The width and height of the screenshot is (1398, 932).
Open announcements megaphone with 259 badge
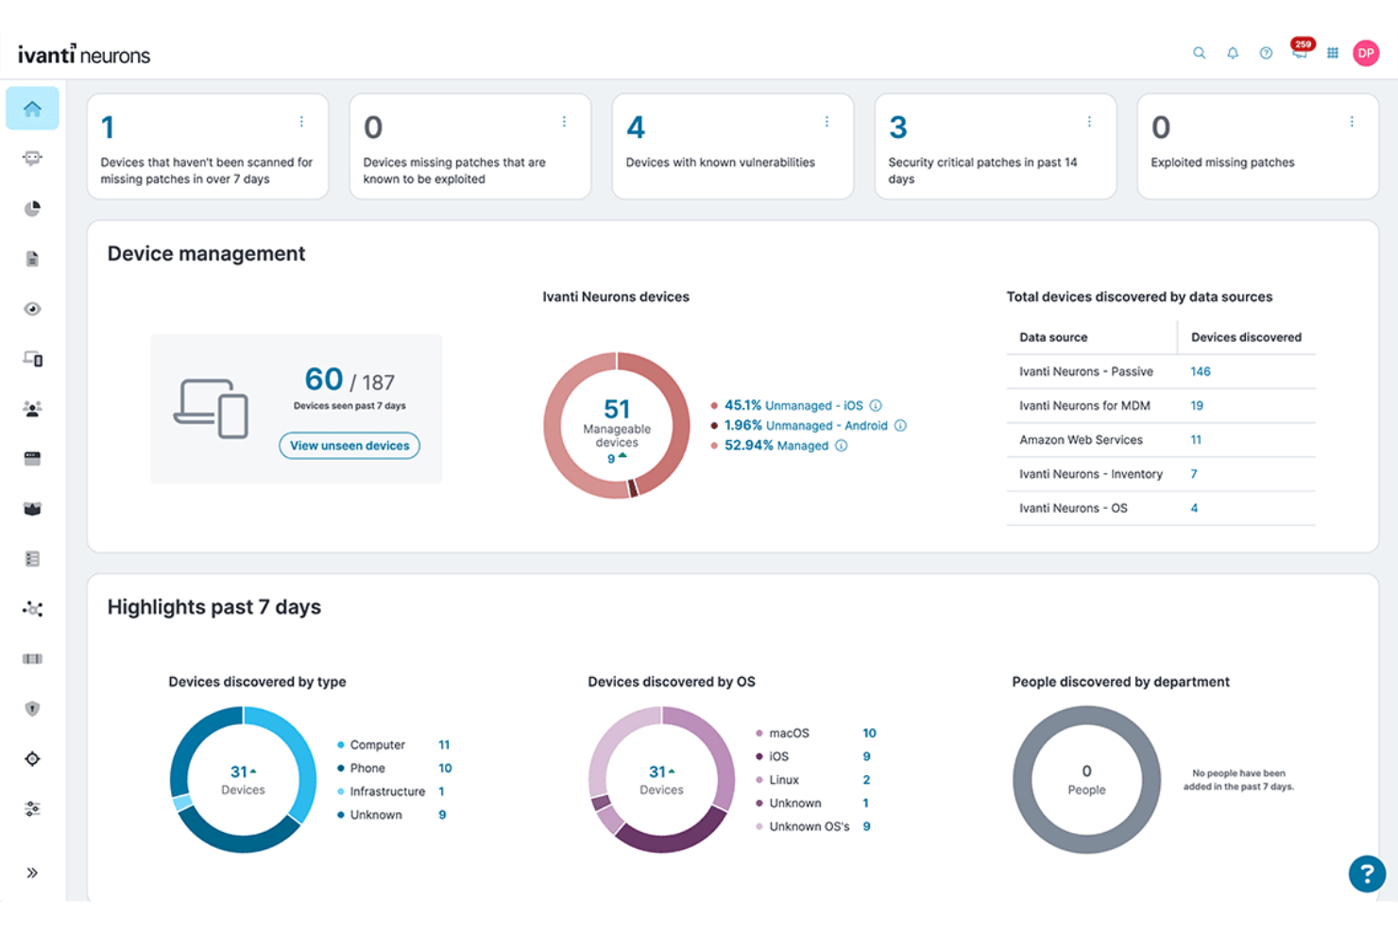1302,50
